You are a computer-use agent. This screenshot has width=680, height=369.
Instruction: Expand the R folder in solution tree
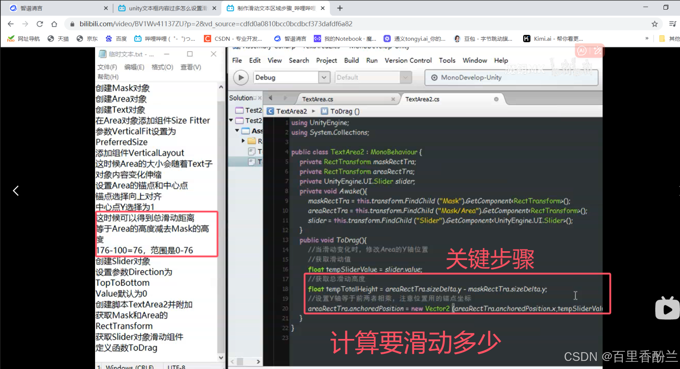click(243, 141)
